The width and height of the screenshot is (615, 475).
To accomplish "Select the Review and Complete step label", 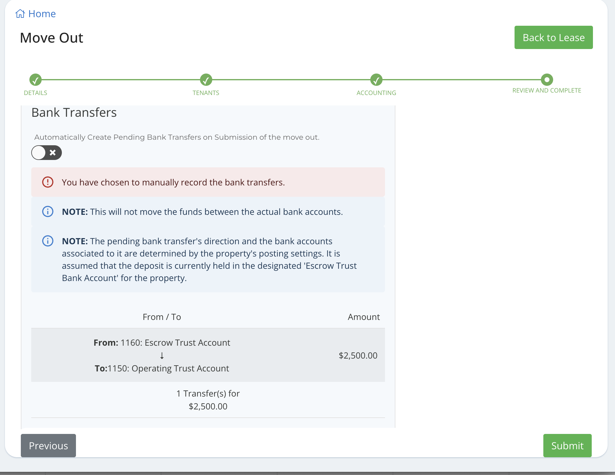I will [x=546, y=90].
